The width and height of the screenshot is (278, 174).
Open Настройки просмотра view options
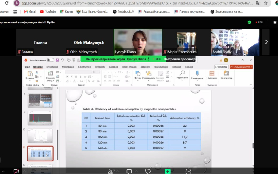[179, 59]
